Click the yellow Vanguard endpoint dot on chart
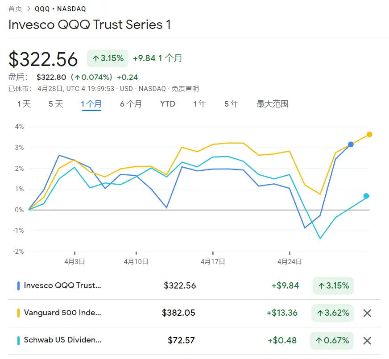Image resolution: width=389 pixels, height=359 pixels. coord(369,134)
